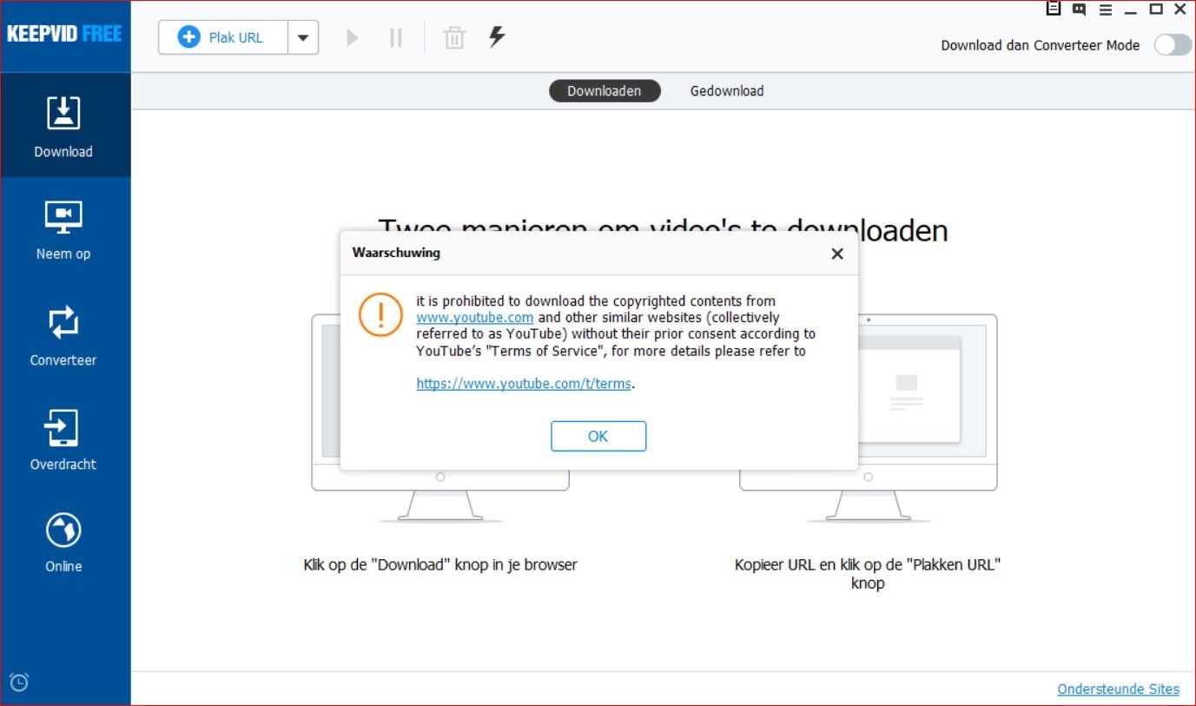Open the youtube.com/t/terms link
Screen dimensions: 1196x706
[524, 383]
